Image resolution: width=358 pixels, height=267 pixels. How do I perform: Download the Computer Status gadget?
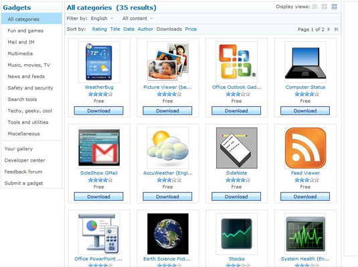305,111
